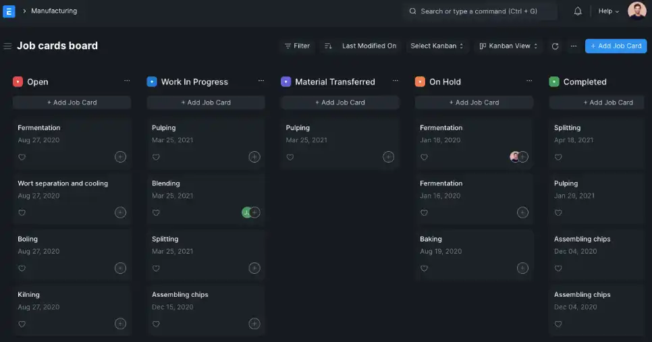Click the blue Add Job Card button
This screenshot has width=652, height=342.
tap(616, 46)
